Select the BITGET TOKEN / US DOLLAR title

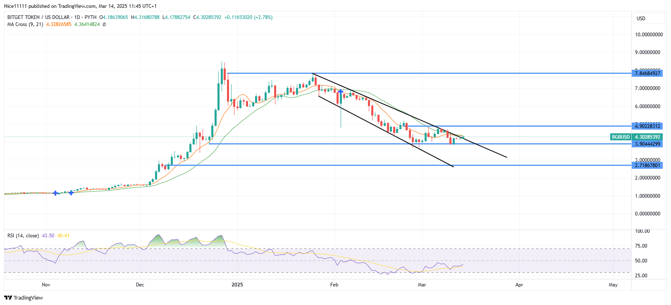click(38, 17)
